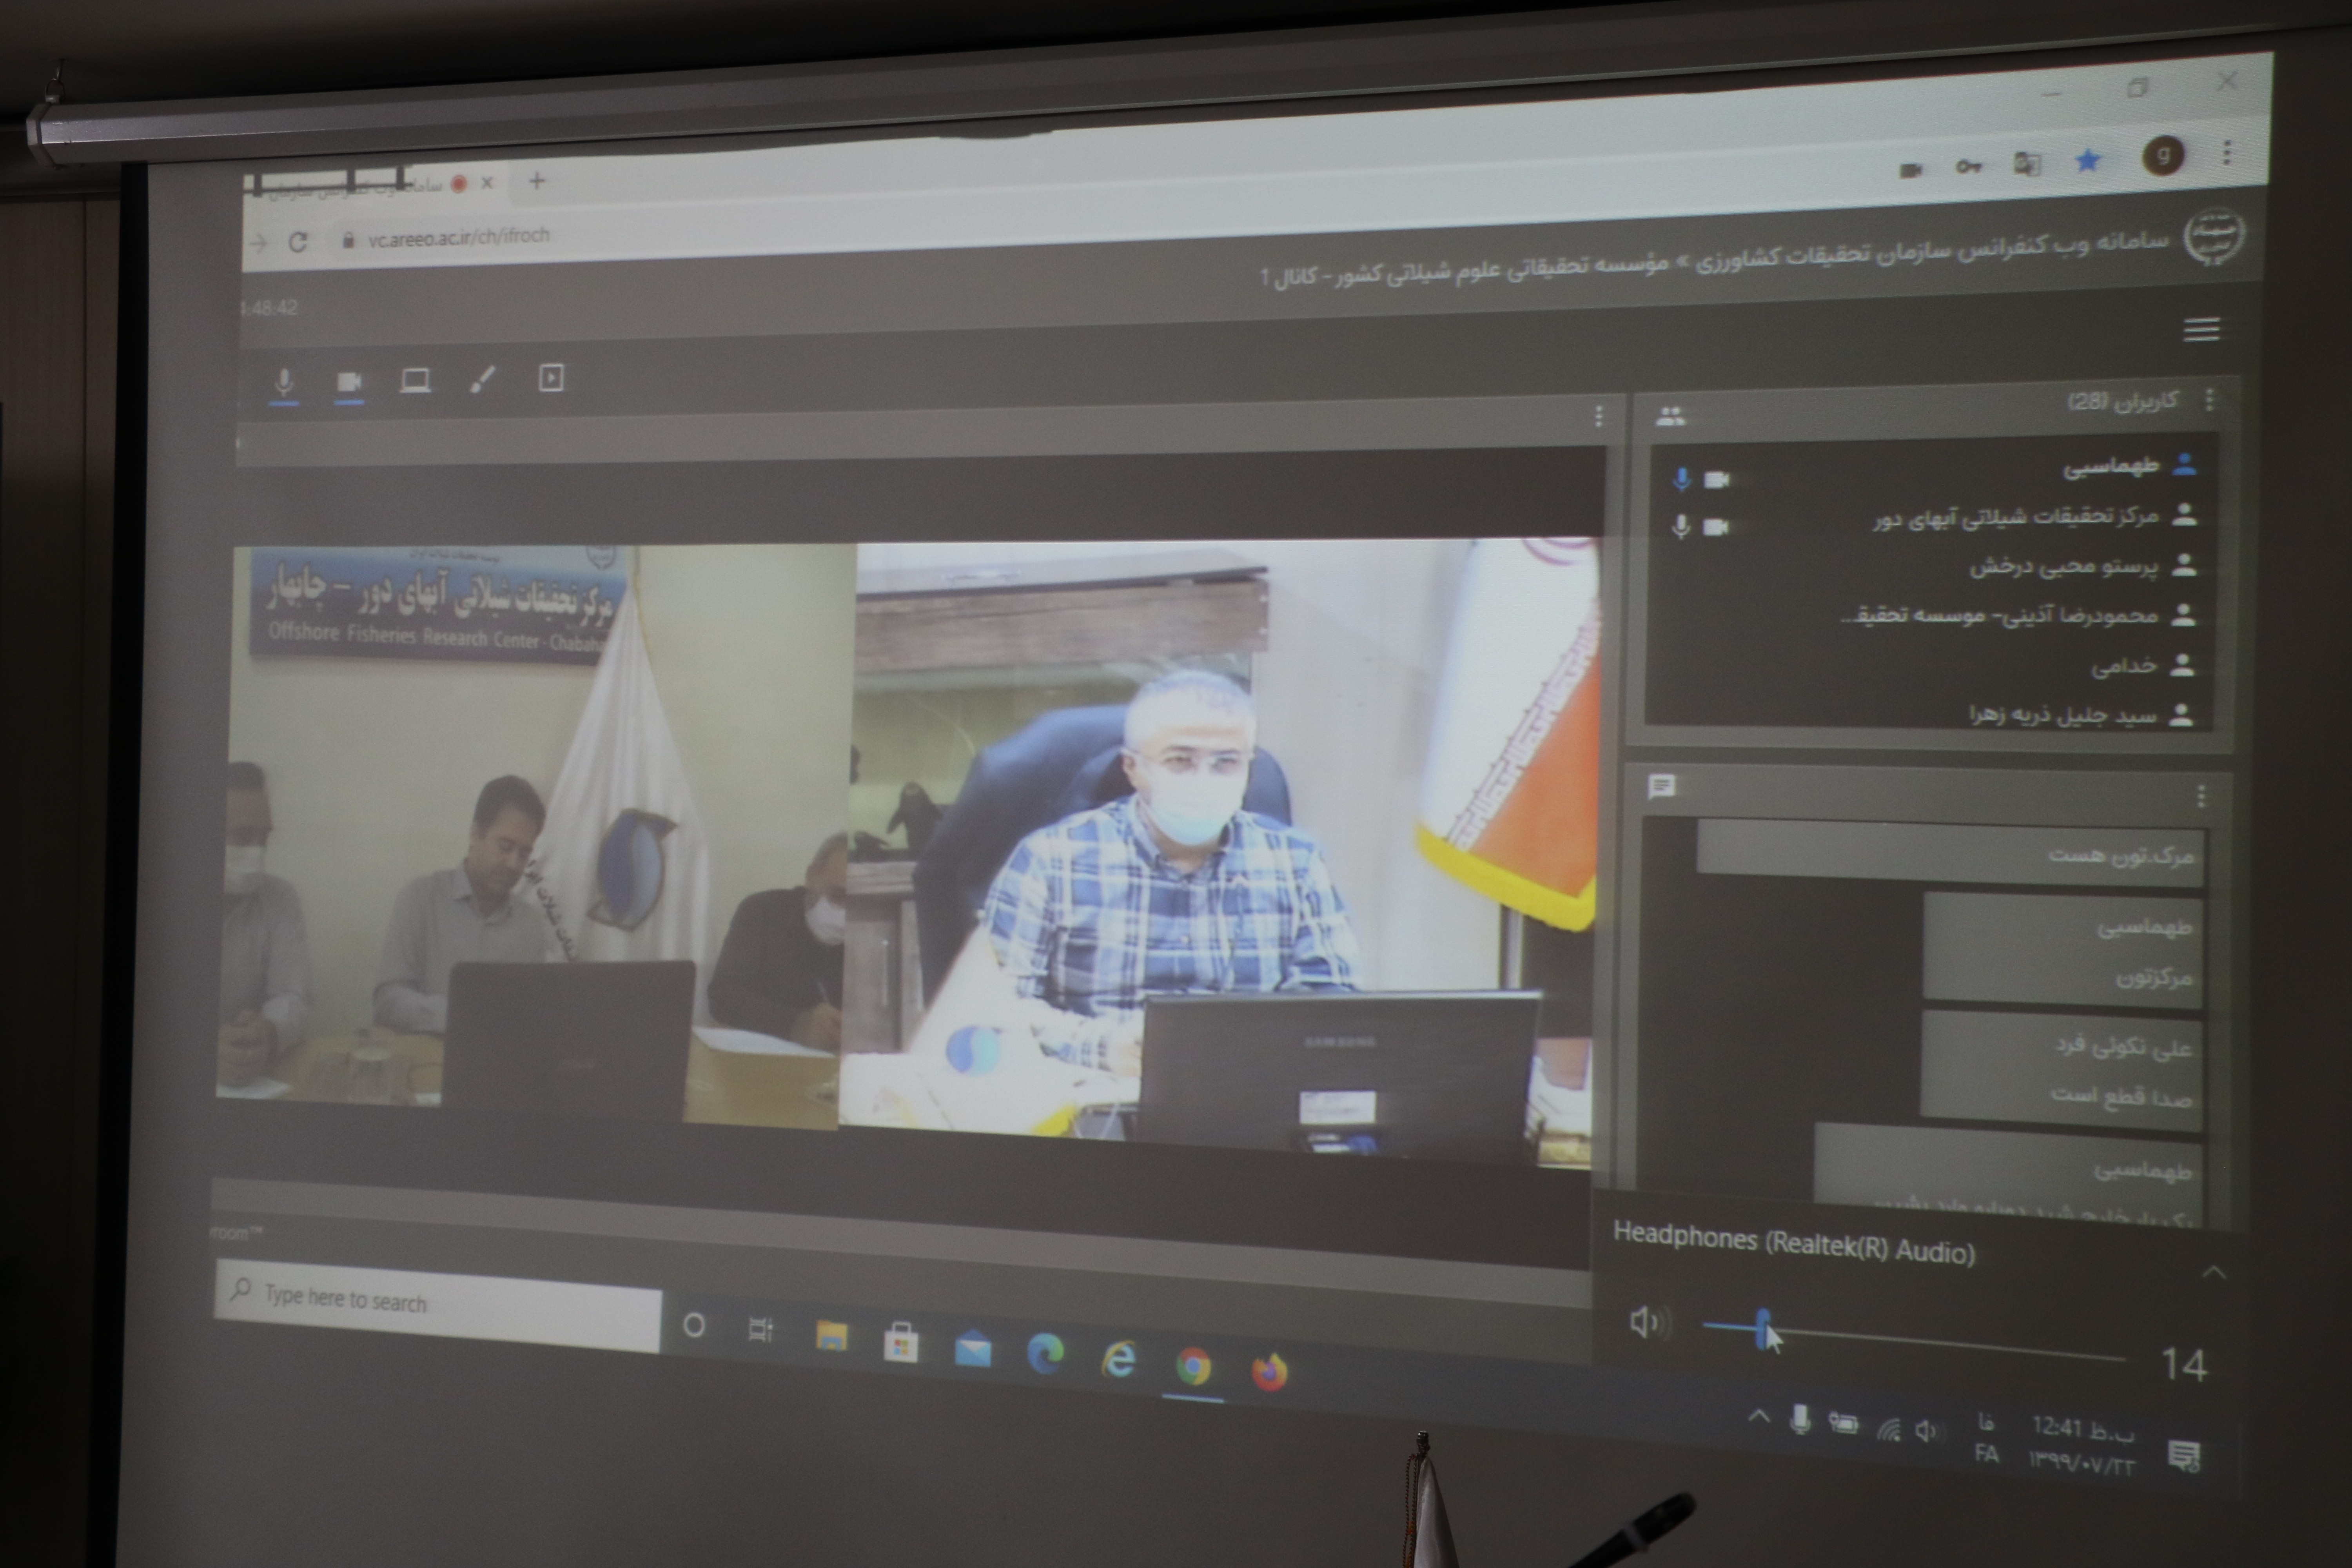Open a new browser tab
The width and height of the screenshot is (2352, 1568).
[537, 181]
